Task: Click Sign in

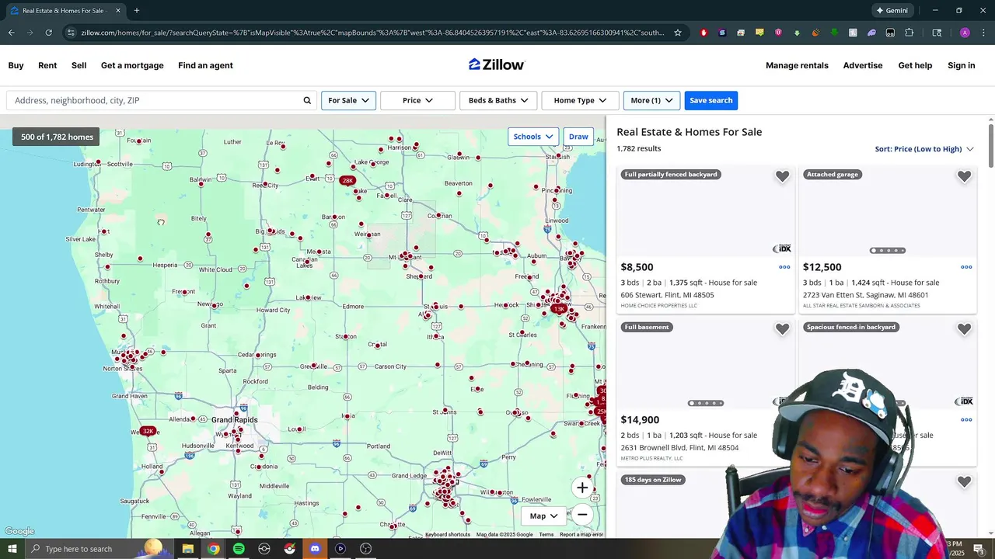Action: [961, 65]
